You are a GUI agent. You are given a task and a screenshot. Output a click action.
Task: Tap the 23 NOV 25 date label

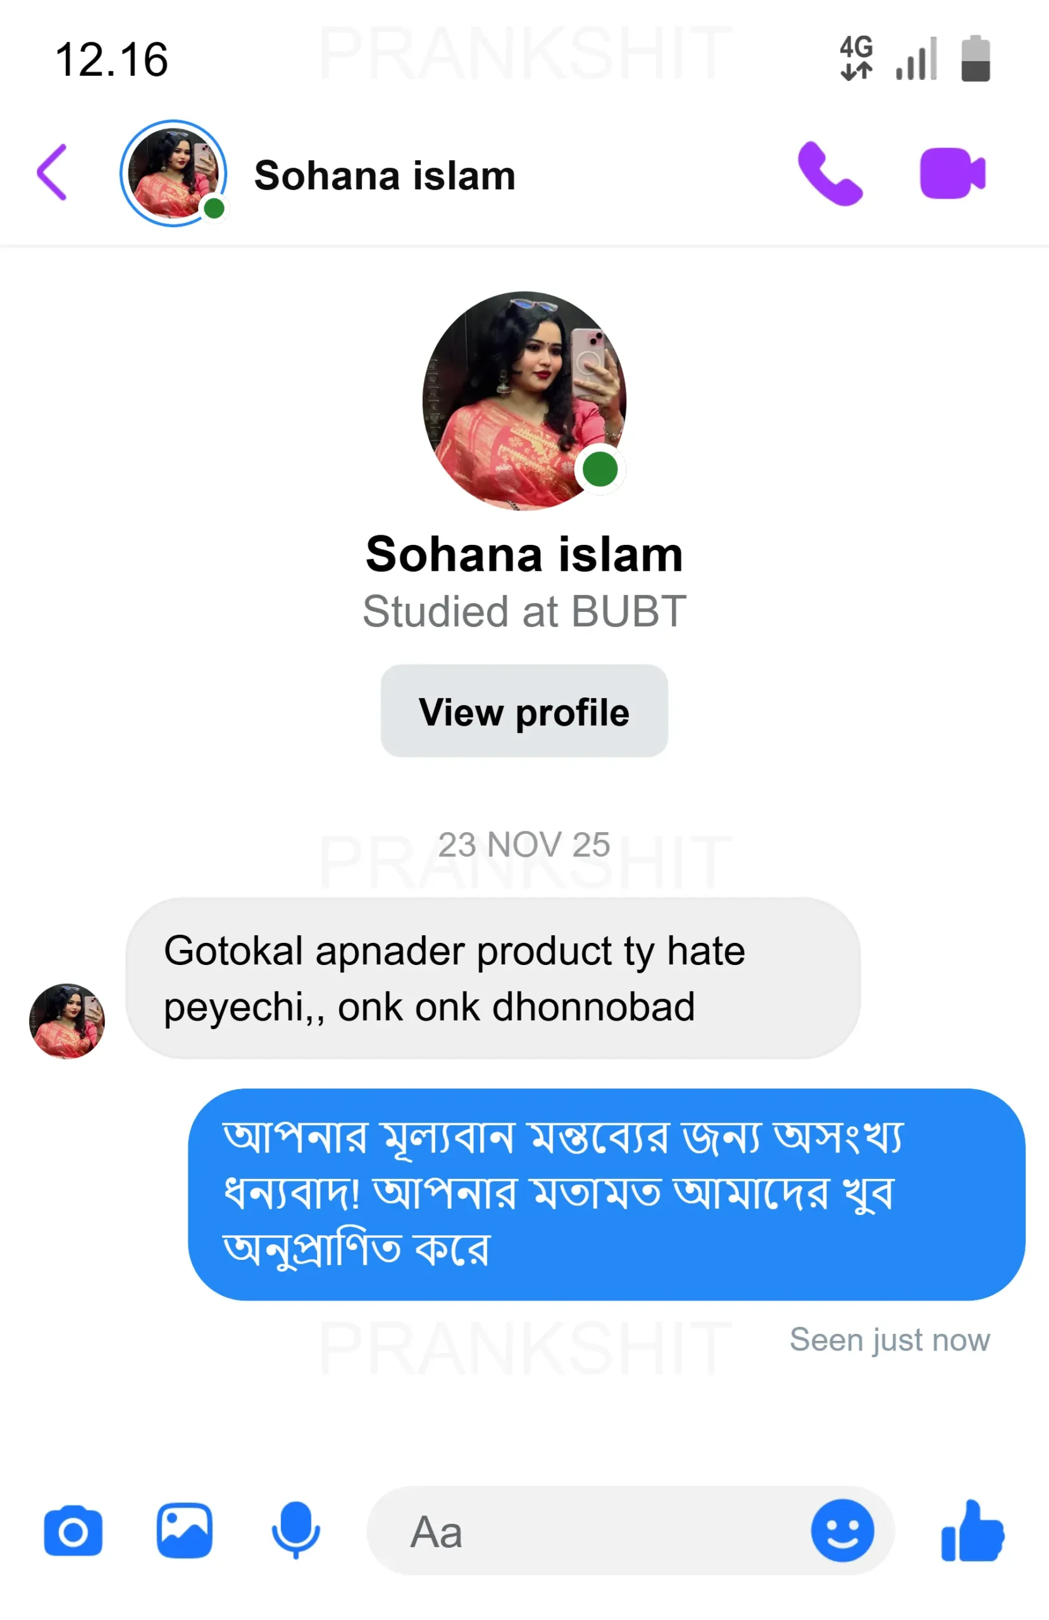click(524, 845)
